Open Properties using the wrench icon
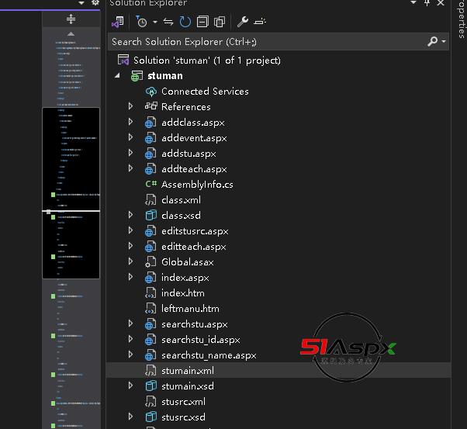This screenshot has width=467, height=429. tap(242, 22)
